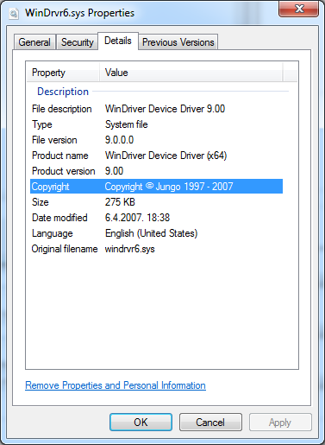The width and height of the screenshot is (325, 445).
Task: Click the Value column header
Action: [191, 73]
